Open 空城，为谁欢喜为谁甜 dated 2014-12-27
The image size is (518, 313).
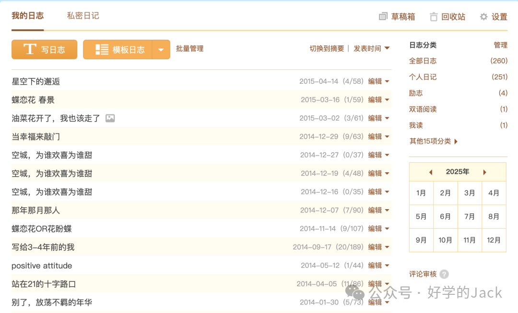pyautogui.click(x=52, y=155)
